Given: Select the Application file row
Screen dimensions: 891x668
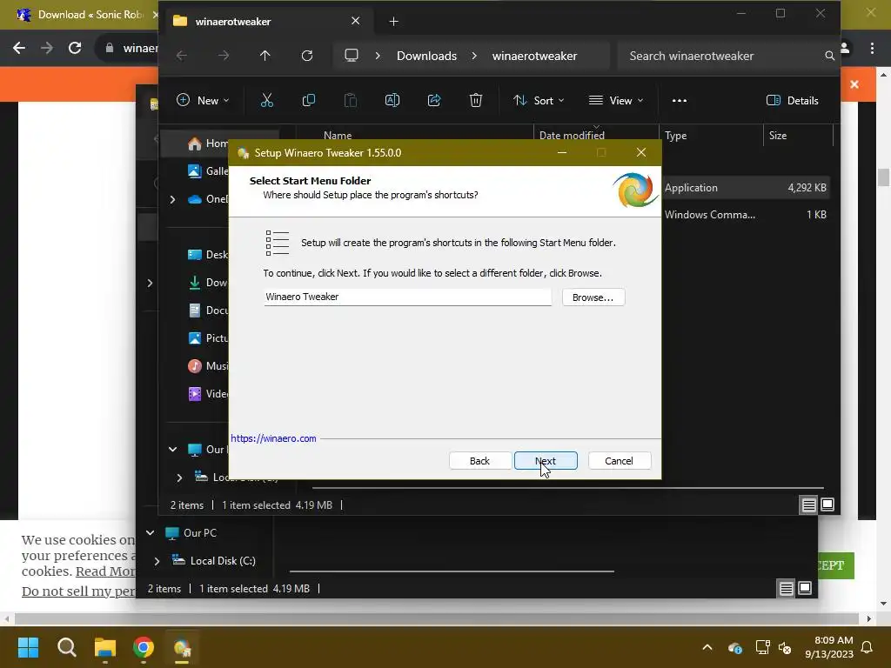Looking at the screenshot, I should [x=746, y=188].
